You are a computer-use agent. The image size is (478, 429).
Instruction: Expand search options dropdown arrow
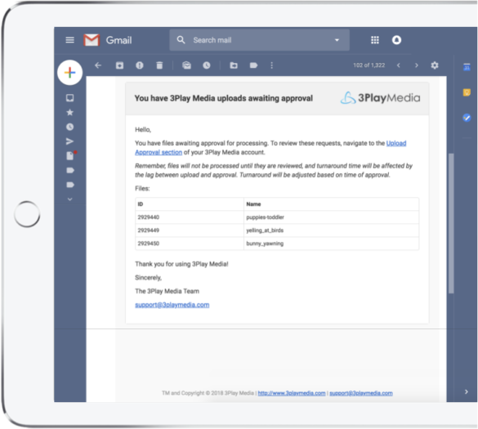(337, 40)
